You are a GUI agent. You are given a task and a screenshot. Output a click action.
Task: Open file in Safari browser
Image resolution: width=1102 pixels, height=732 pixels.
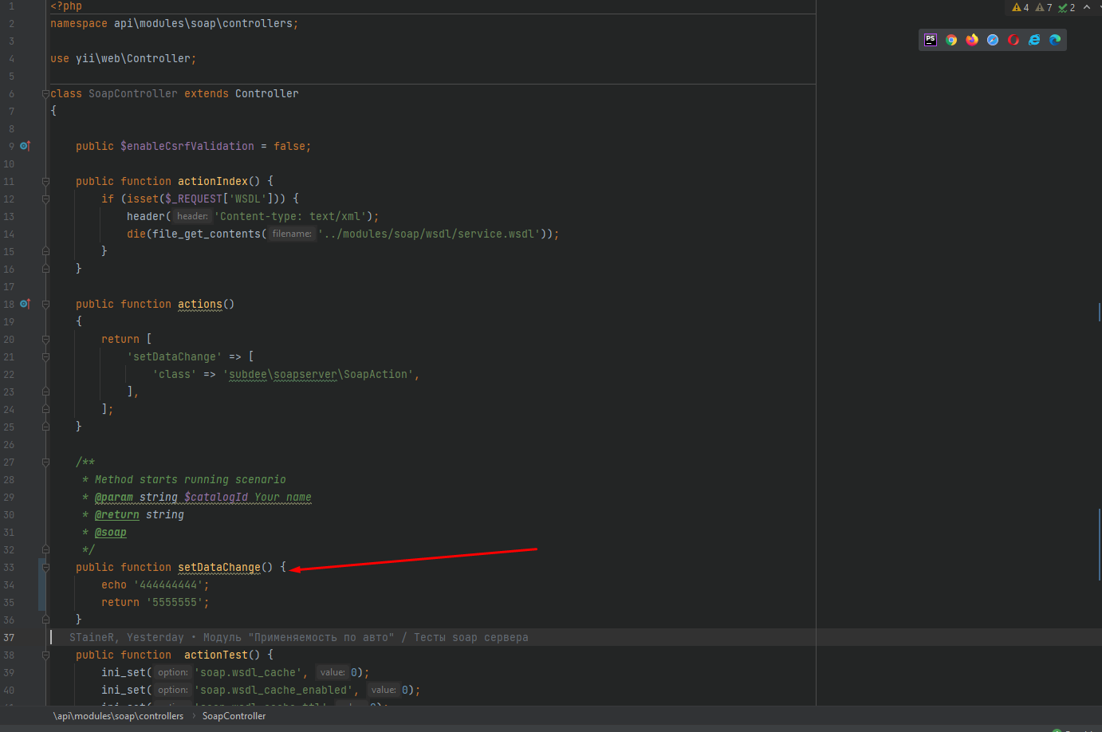click(993, 40)
